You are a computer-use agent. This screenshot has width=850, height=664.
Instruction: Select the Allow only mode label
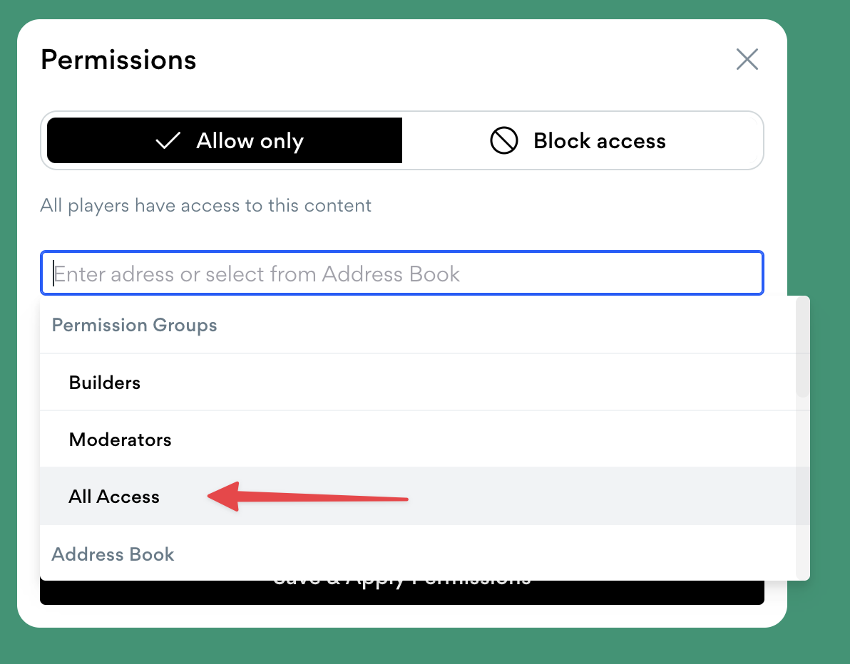click(x=250, y=141)
